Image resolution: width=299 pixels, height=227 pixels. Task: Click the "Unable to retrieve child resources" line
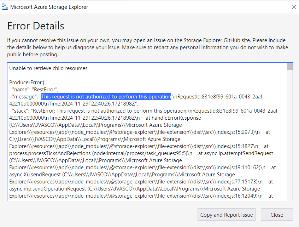[48, 68]
